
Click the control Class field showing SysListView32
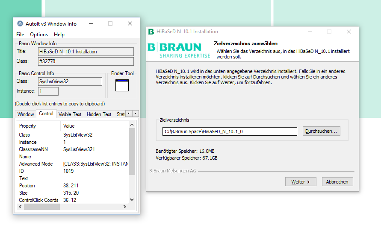[70, 82]
